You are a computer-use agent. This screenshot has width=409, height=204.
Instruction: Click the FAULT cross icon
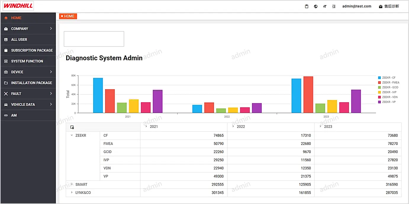point(6,94)
